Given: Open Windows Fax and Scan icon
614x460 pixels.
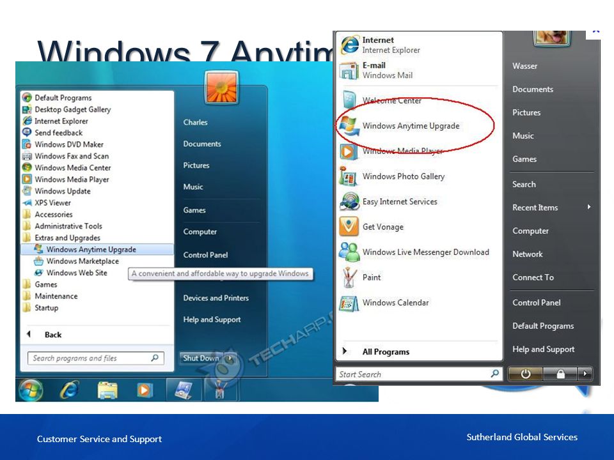Looking at the screenshot, I should pyautogui.click(x=27, y=156).
